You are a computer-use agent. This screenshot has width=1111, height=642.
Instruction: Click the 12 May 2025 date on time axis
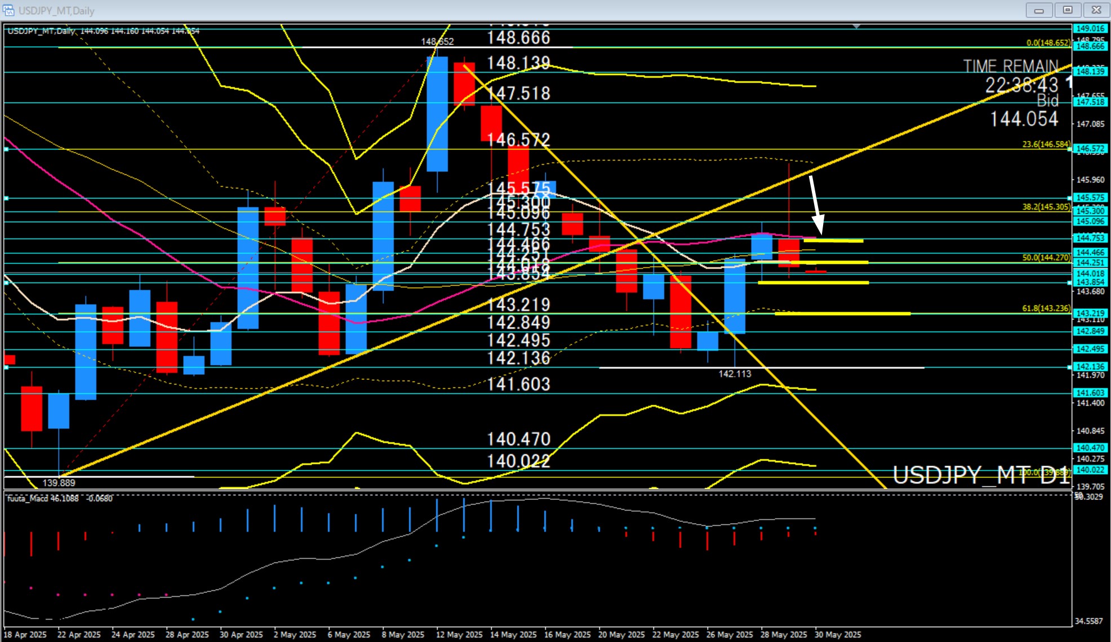(459, 635)
